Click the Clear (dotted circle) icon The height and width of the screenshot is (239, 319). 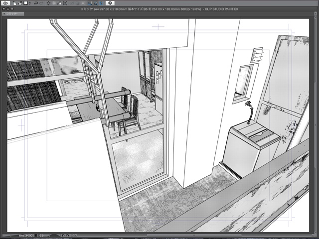(x=48, y=3)
